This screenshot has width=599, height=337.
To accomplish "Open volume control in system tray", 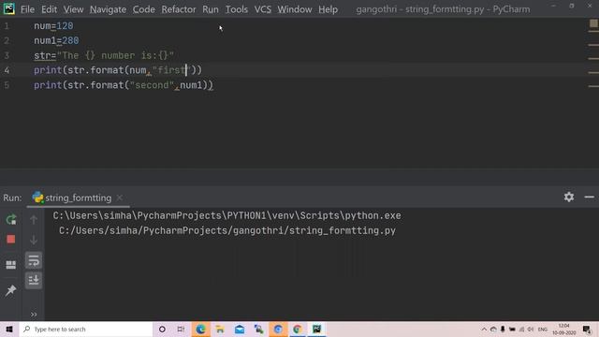I will [531, 329].
